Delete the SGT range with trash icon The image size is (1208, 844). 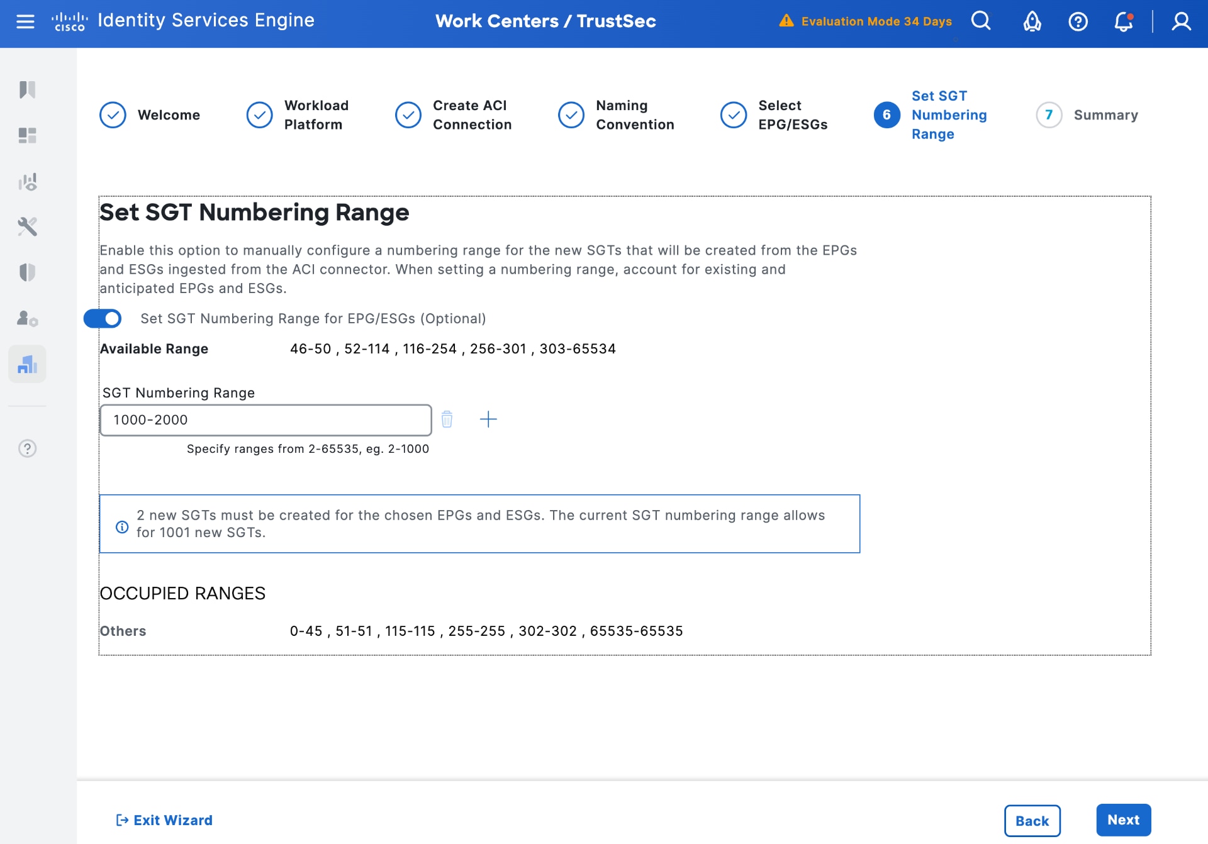pos(447,419)
